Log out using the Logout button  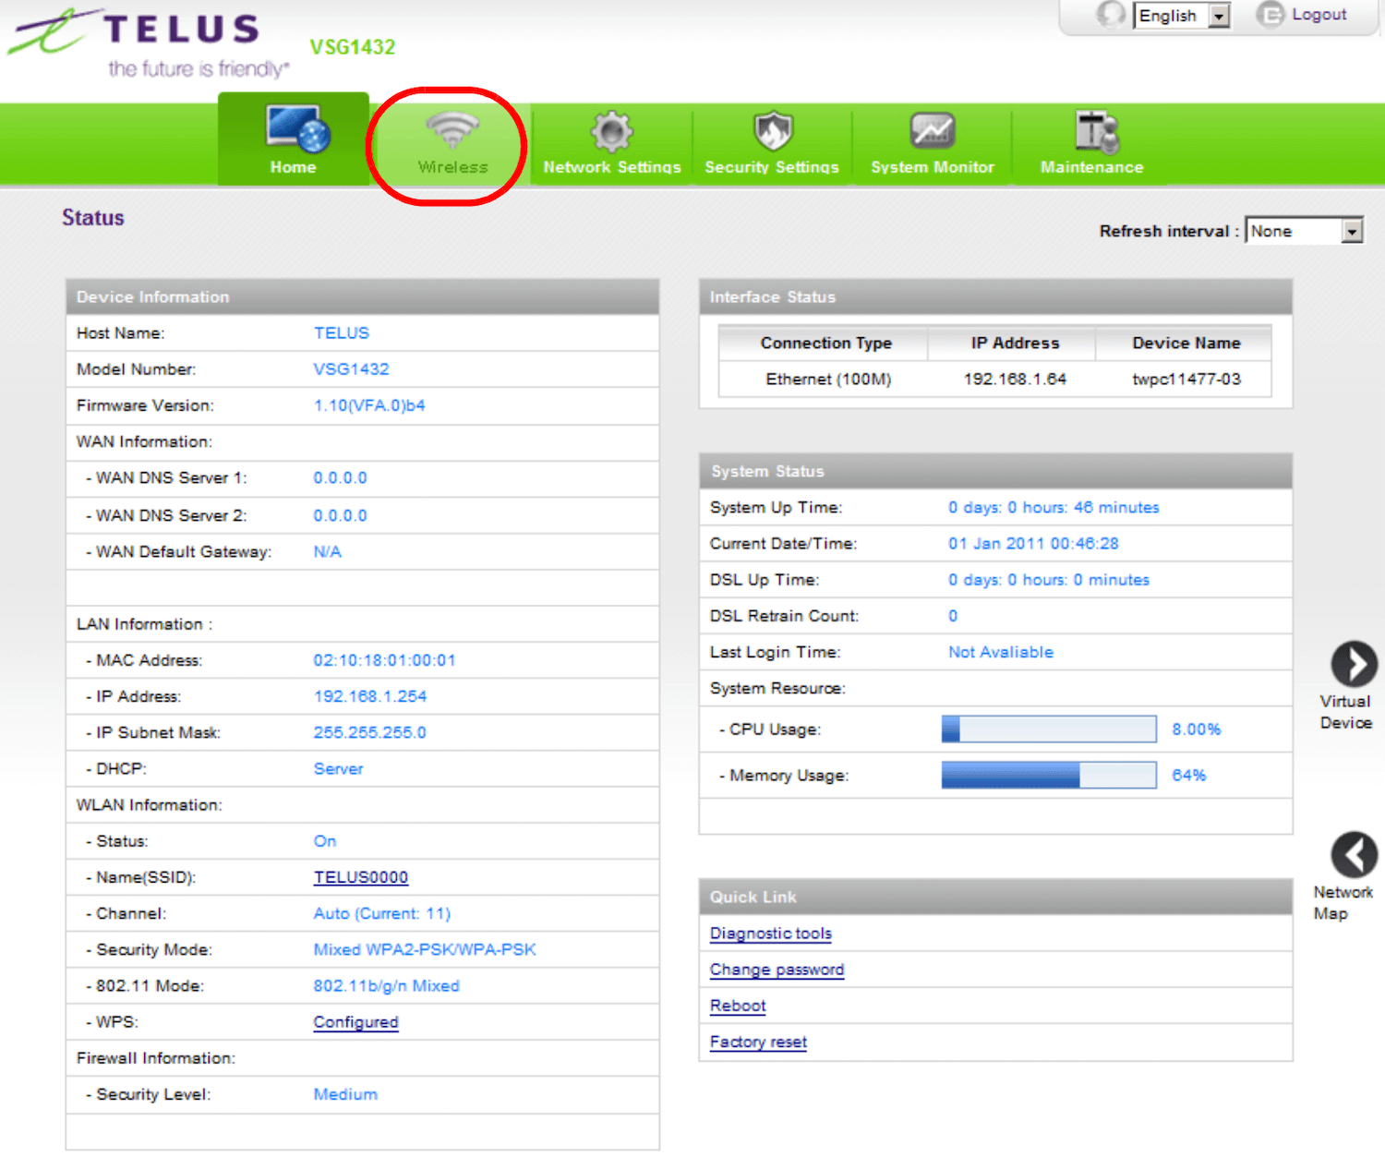click(x=1302, y=15)
